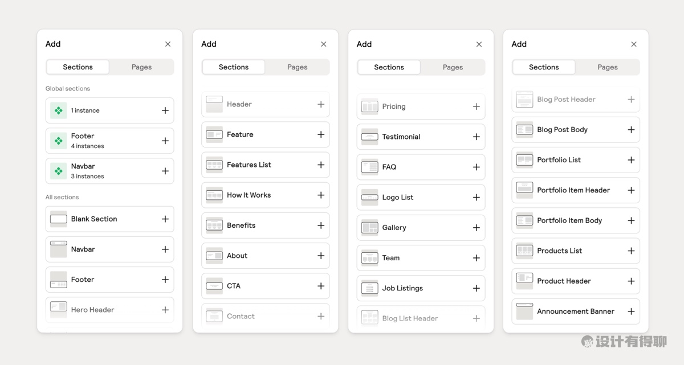Add Footer global section with plus icon
The height and width of the screenshot is (365, 684).
(x=165, y=141)
